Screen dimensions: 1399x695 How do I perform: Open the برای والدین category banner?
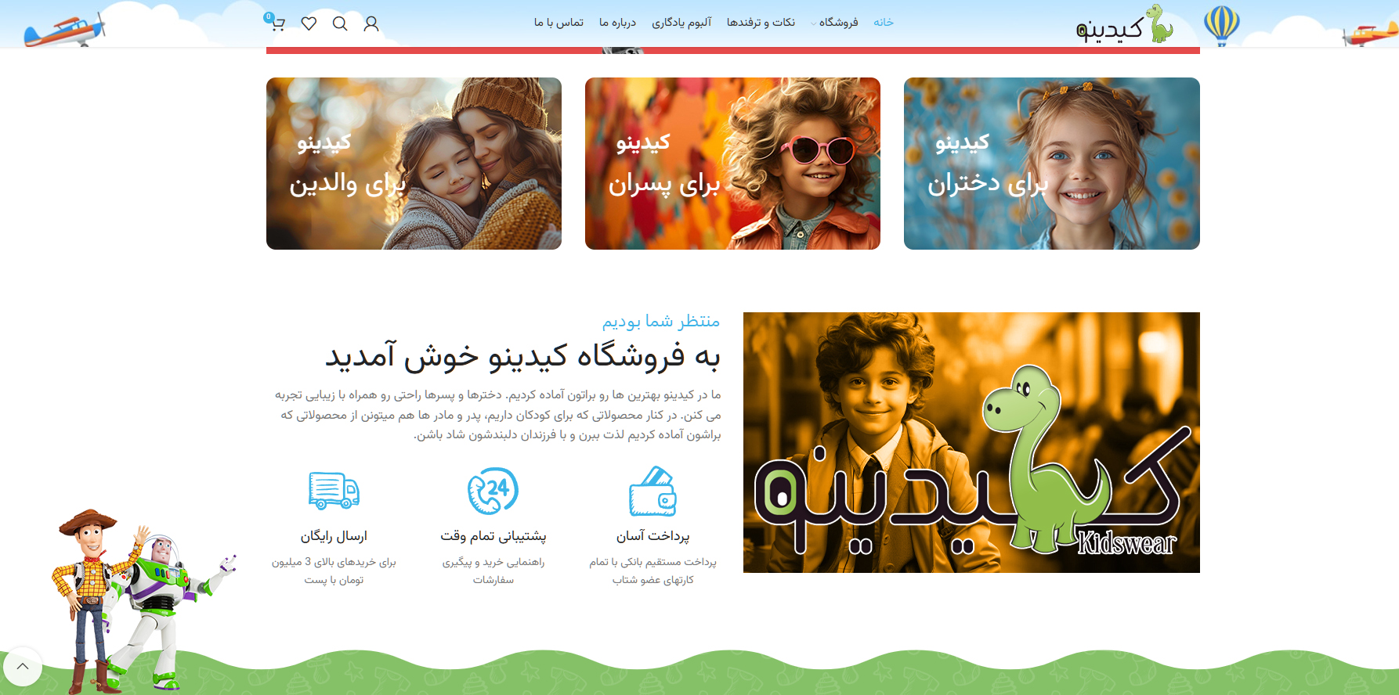pyautogui.click(x=414, y=164)
